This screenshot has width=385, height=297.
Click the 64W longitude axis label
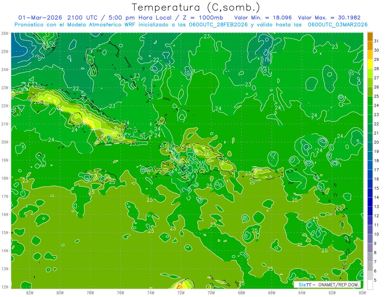[302, 292]
